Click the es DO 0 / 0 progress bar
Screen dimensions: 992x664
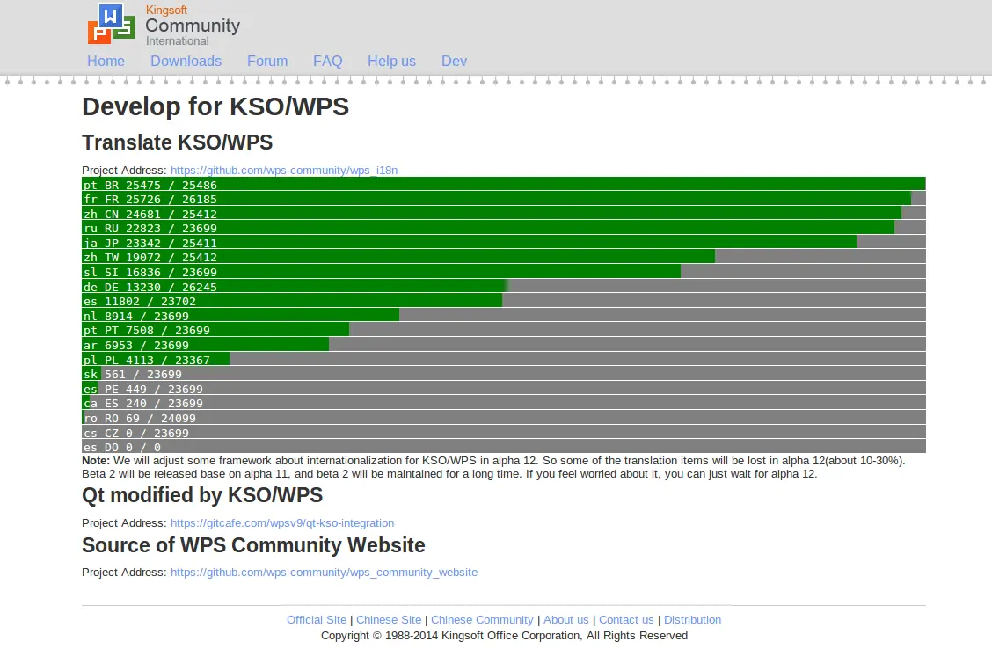pos(504,447)
